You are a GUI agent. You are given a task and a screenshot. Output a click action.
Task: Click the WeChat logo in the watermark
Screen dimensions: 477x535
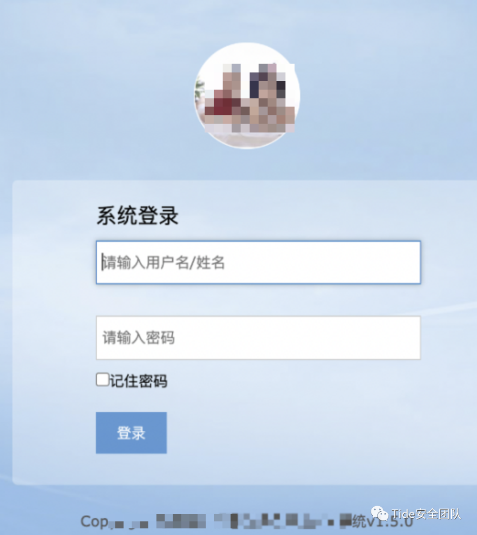379,513
